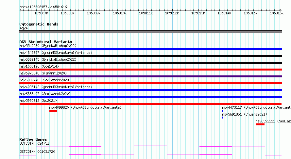The width and height of the screenshot is (291, 159).
Task: Click the 105810k ruler tick label
Action: click(120, 13)
